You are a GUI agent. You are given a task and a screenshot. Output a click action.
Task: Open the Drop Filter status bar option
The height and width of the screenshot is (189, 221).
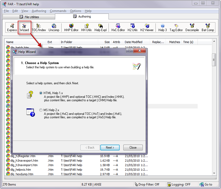point(147,184)
